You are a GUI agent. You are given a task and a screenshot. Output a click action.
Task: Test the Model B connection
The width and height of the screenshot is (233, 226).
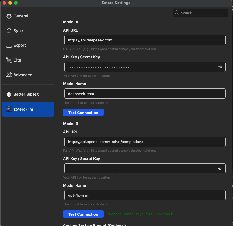[x=83, y=214]
